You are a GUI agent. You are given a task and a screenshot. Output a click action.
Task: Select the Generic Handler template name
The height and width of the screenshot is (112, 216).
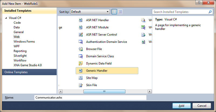97,71
